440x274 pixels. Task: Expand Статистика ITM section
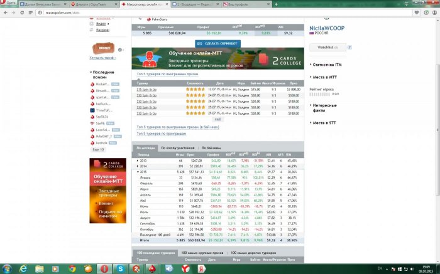(327, 65)
